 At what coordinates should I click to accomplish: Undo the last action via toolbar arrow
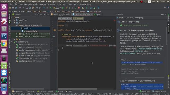(20, 8)
